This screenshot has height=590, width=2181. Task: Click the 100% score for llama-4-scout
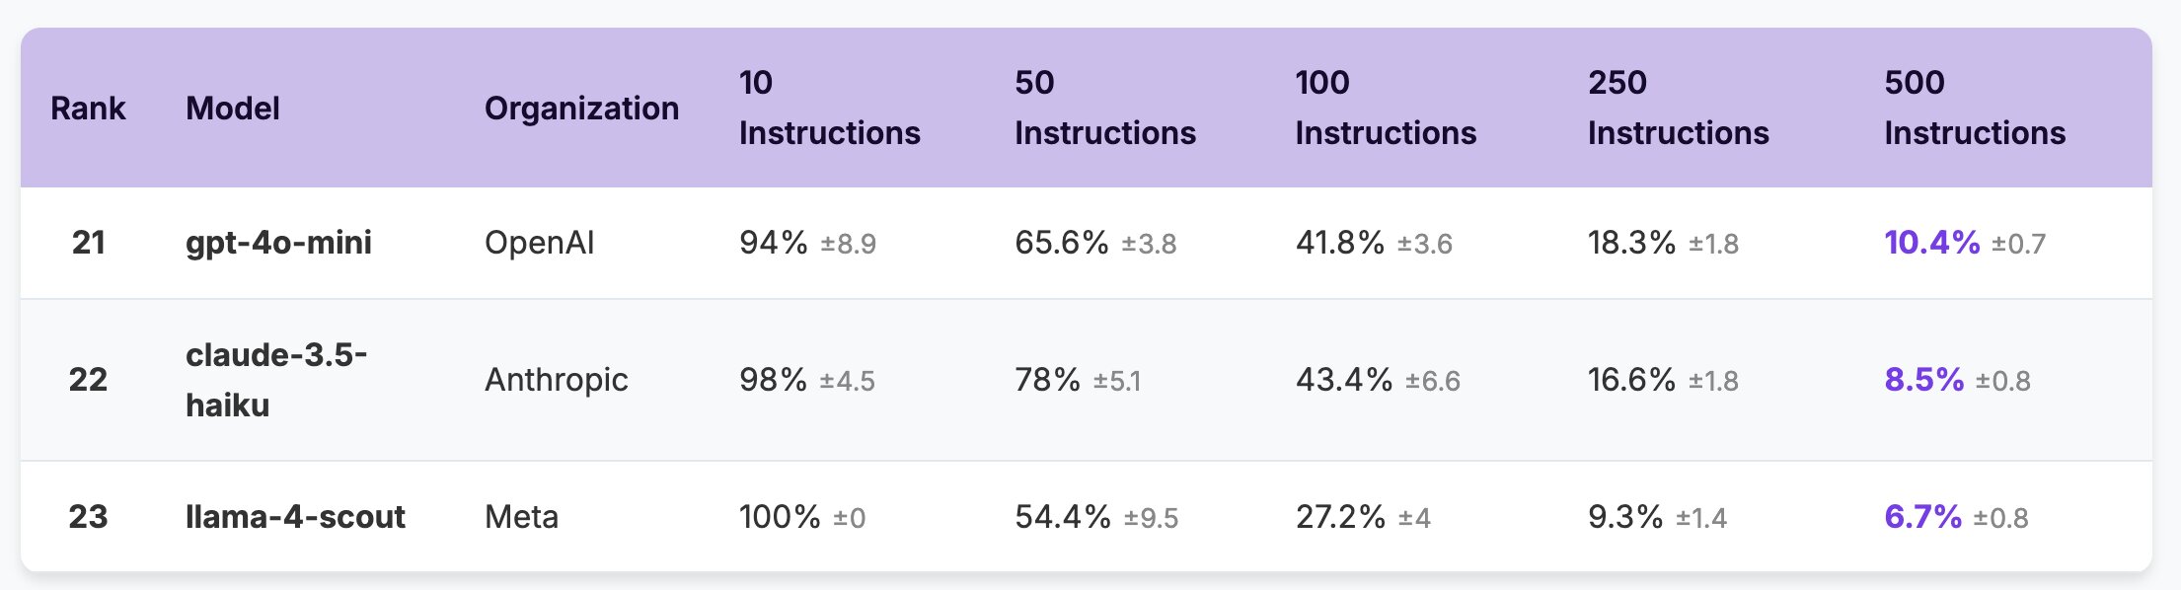[780, 517]
